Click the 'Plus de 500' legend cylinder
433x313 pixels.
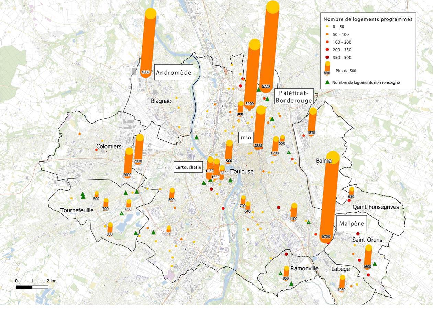pos(327,68)
